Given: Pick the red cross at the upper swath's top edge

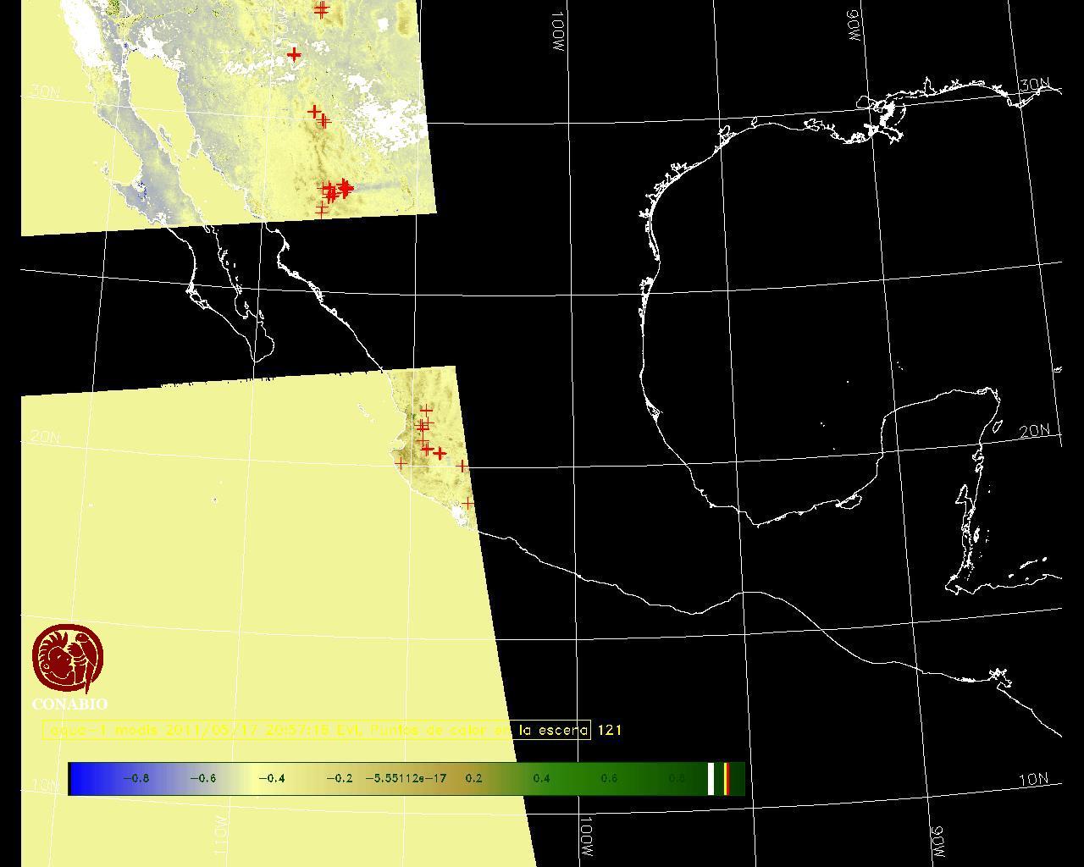Looking at the screenshot, I should tap(321, 9).
